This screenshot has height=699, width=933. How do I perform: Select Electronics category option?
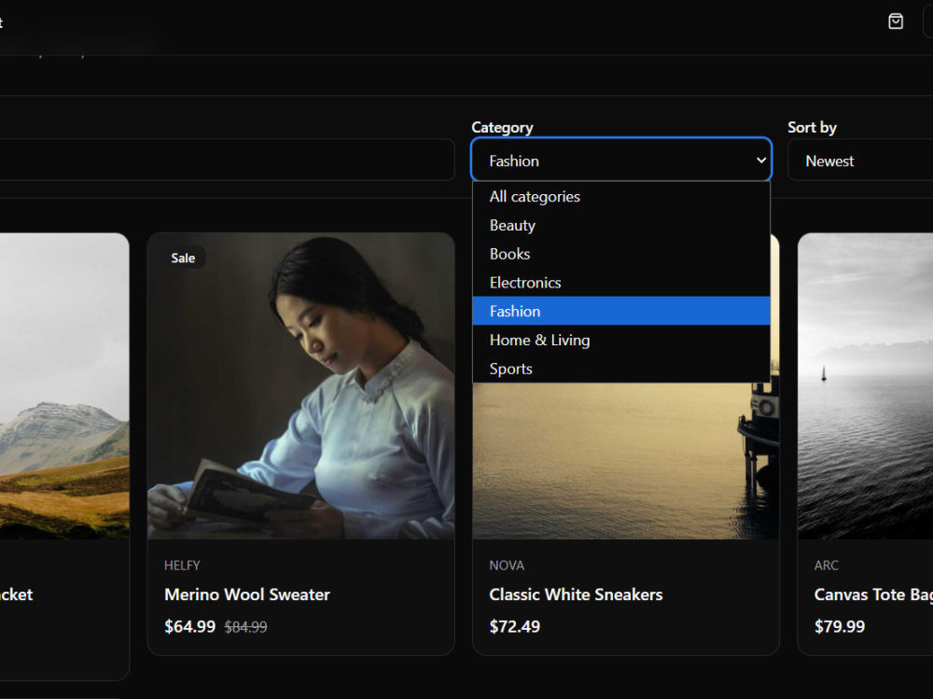[621, 282]
